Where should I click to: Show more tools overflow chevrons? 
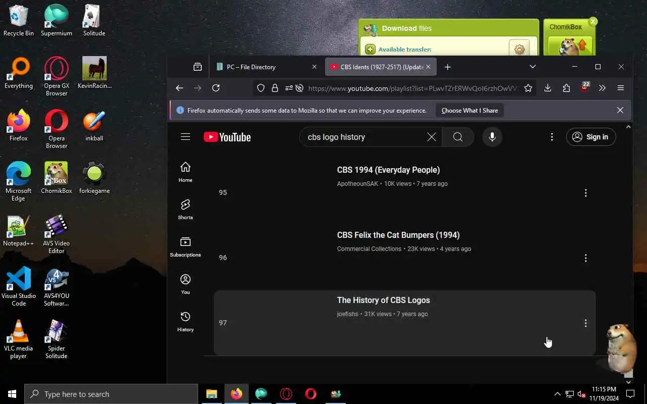tap(602, 88)
